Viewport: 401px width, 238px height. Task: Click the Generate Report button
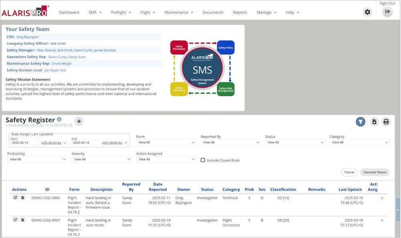(375, 172)
